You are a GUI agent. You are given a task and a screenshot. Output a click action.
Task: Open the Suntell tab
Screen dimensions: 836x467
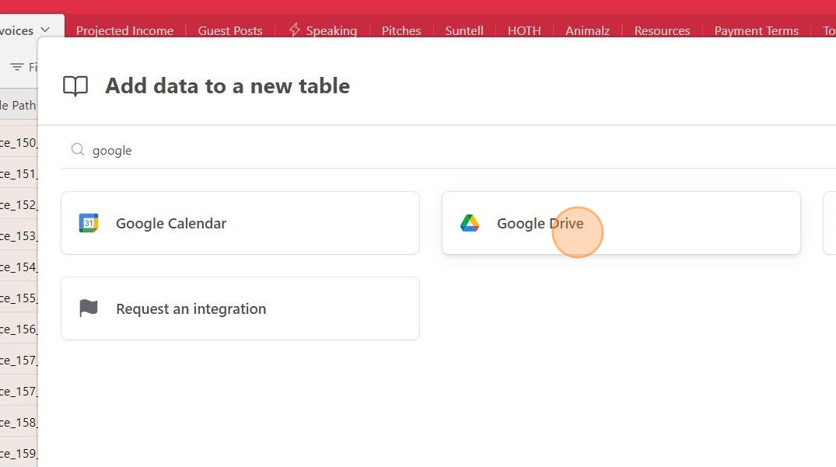tap(464, 31)
